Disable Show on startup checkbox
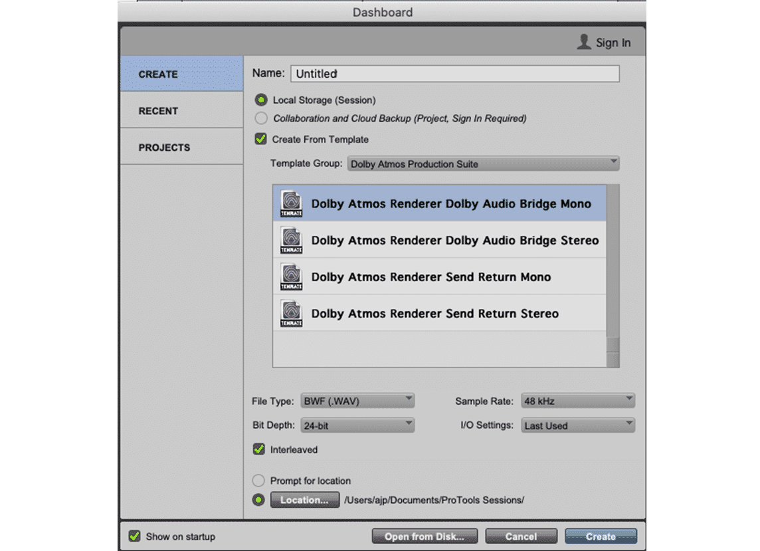 [x=134, y=536]
